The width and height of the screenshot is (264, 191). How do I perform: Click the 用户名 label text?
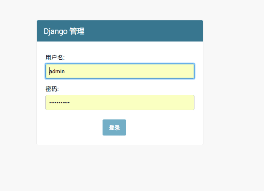pyautogui.click(x=55, y=57)
